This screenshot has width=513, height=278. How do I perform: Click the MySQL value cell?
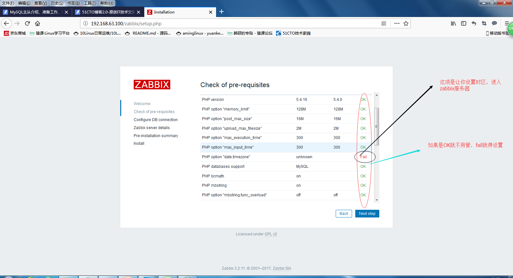302,167
